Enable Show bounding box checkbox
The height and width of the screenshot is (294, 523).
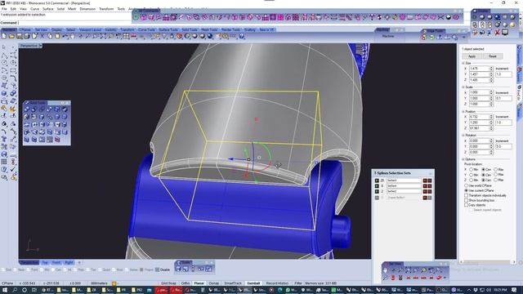(x=467, y=200)
